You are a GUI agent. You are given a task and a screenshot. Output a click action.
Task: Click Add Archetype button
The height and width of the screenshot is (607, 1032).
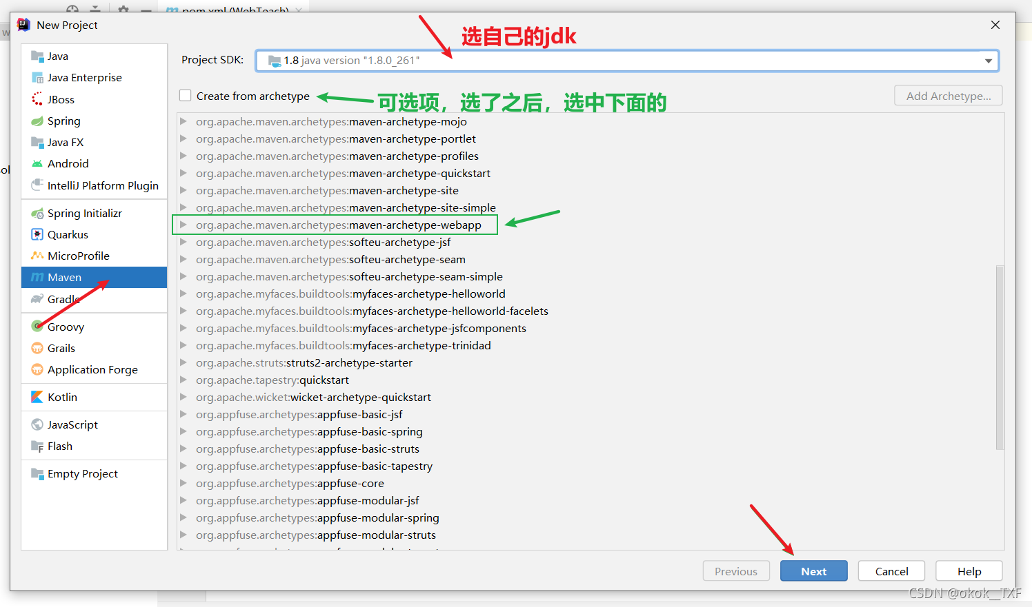(949, 96)
